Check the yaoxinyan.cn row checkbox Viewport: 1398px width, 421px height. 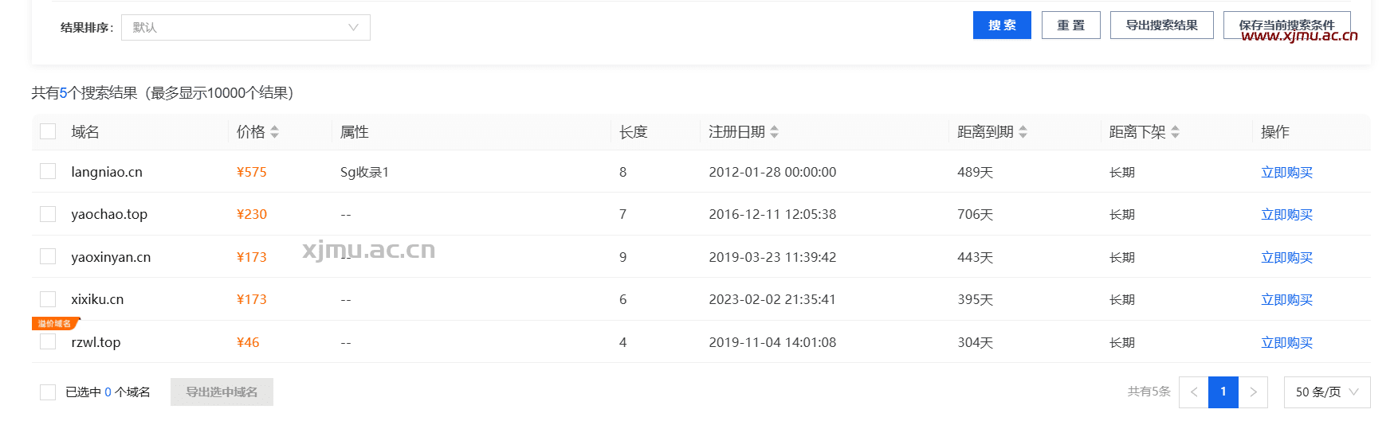[x=48, y=256]
